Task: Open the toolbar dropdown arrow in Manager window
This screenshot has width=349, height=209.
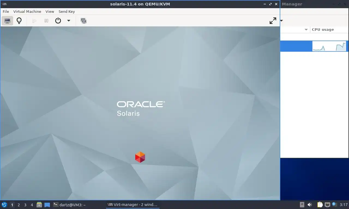Action: (x=282, y=21)
